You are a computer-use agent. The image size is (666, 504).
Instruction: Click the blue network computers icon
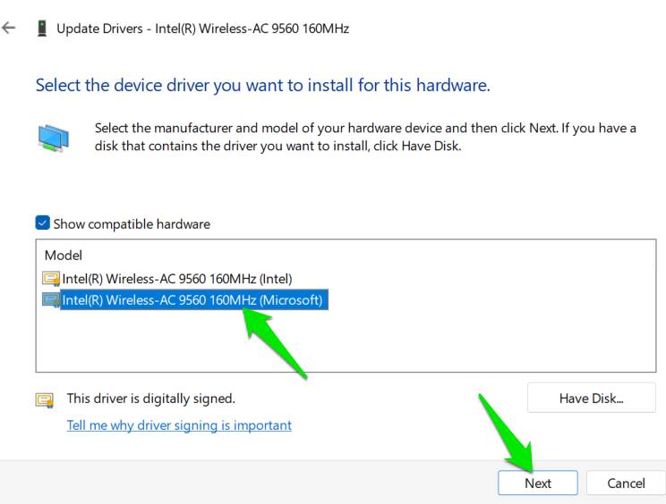53,139
